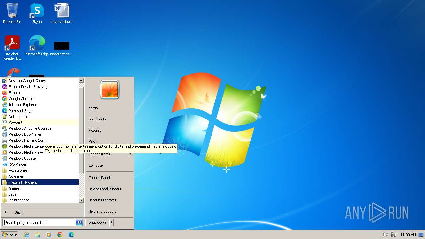425x239 pixels.
Task: Click the Firefox Private Browsing icon
Action: point(5,87)
